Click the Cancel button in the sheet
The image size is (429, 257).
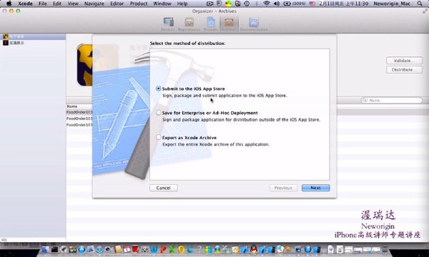164,188
